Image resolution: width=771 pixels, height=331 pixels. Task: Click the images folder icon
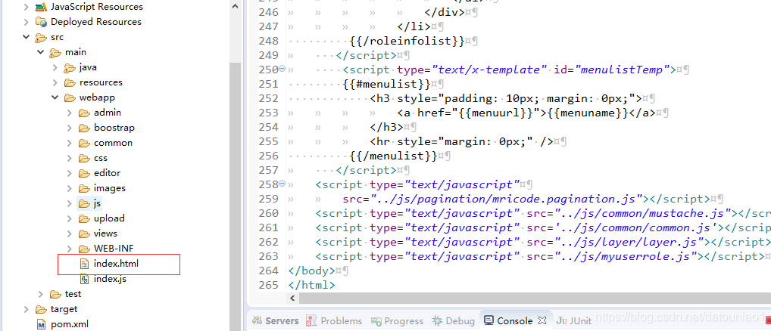point(84,188)
